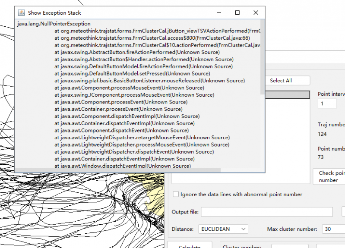Click the Point interval input field
Screen dimensions: 345x248
click(327, 104)
